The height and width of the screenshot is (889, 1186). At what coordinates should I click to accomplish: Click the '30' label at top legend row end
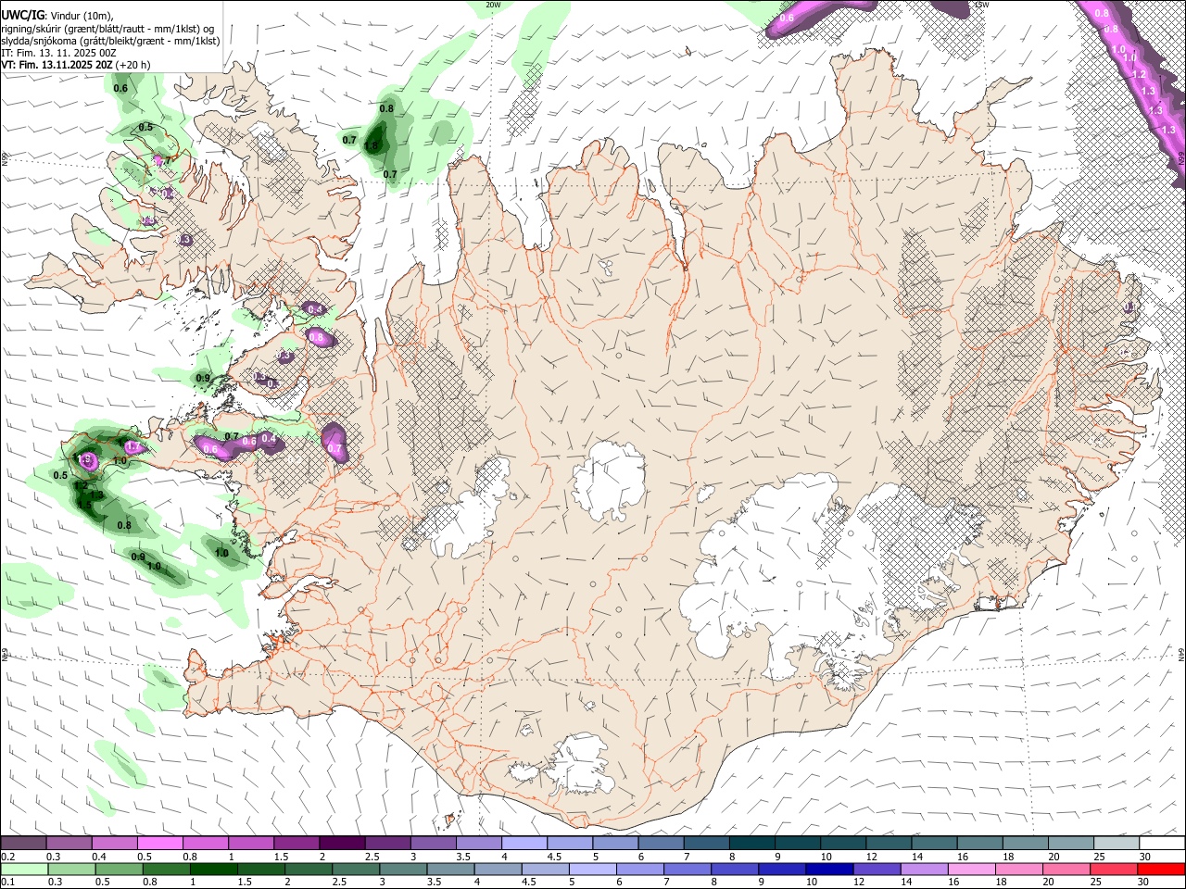tap(1145, 857)
